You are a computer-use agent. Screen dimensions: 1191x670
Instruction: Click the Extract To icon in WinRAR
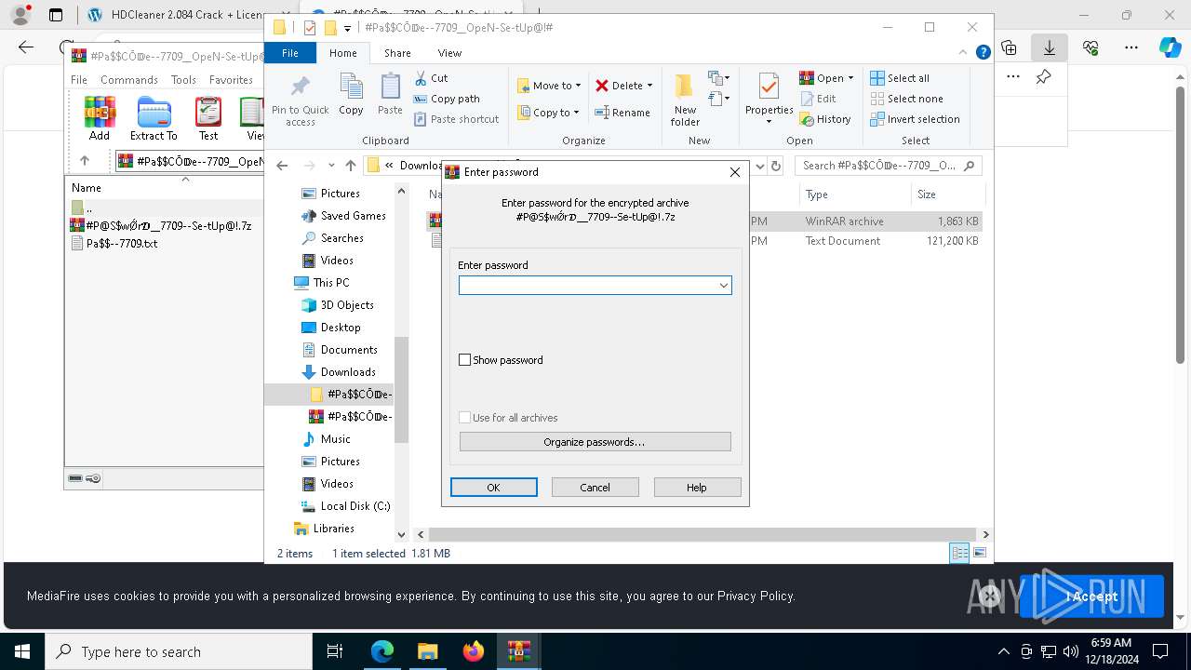click(x=154, y=118)
